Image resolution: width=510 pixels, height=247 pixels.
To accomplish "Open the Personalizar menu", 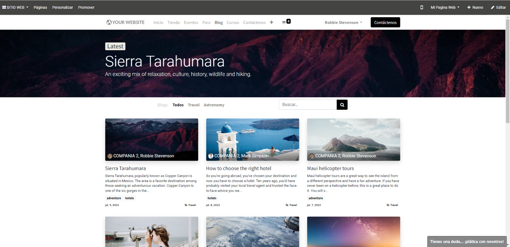I will point(62,7).
